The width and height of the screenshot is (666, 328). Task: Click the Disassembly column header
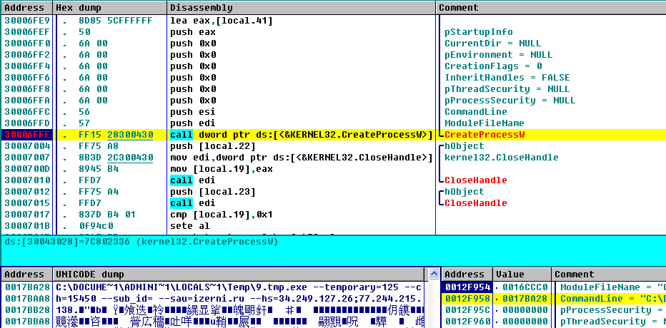pyautogui.click(x=201, y=8)
